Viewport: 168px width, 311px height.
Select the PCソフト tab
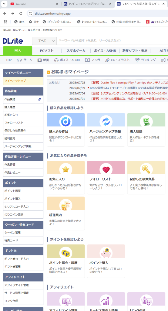coord(47,51)
